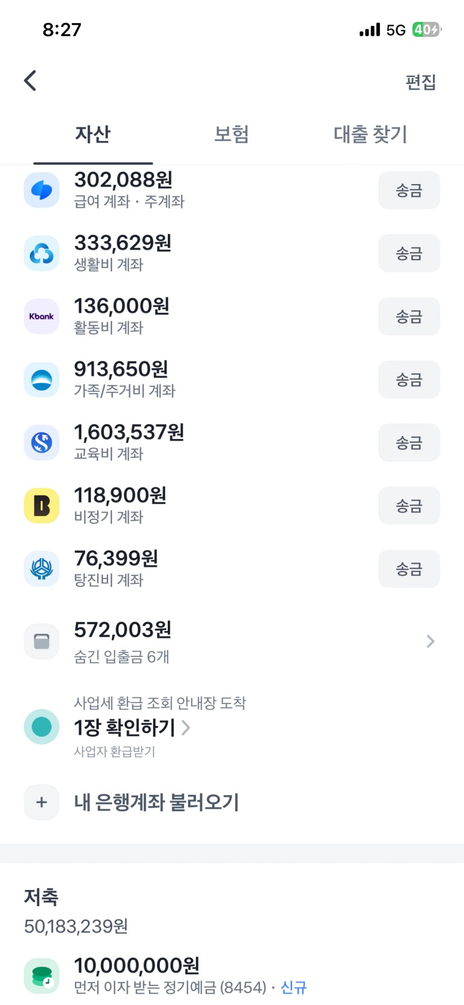Tap the 가족/주거비 계좌 bank icon
The image size is (464, 1005).
click(x=42, y=380)
